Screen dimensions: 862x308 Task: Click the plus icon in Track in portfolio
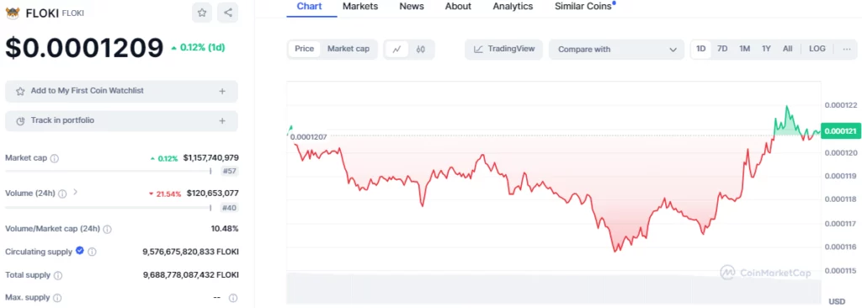point(222,121)
